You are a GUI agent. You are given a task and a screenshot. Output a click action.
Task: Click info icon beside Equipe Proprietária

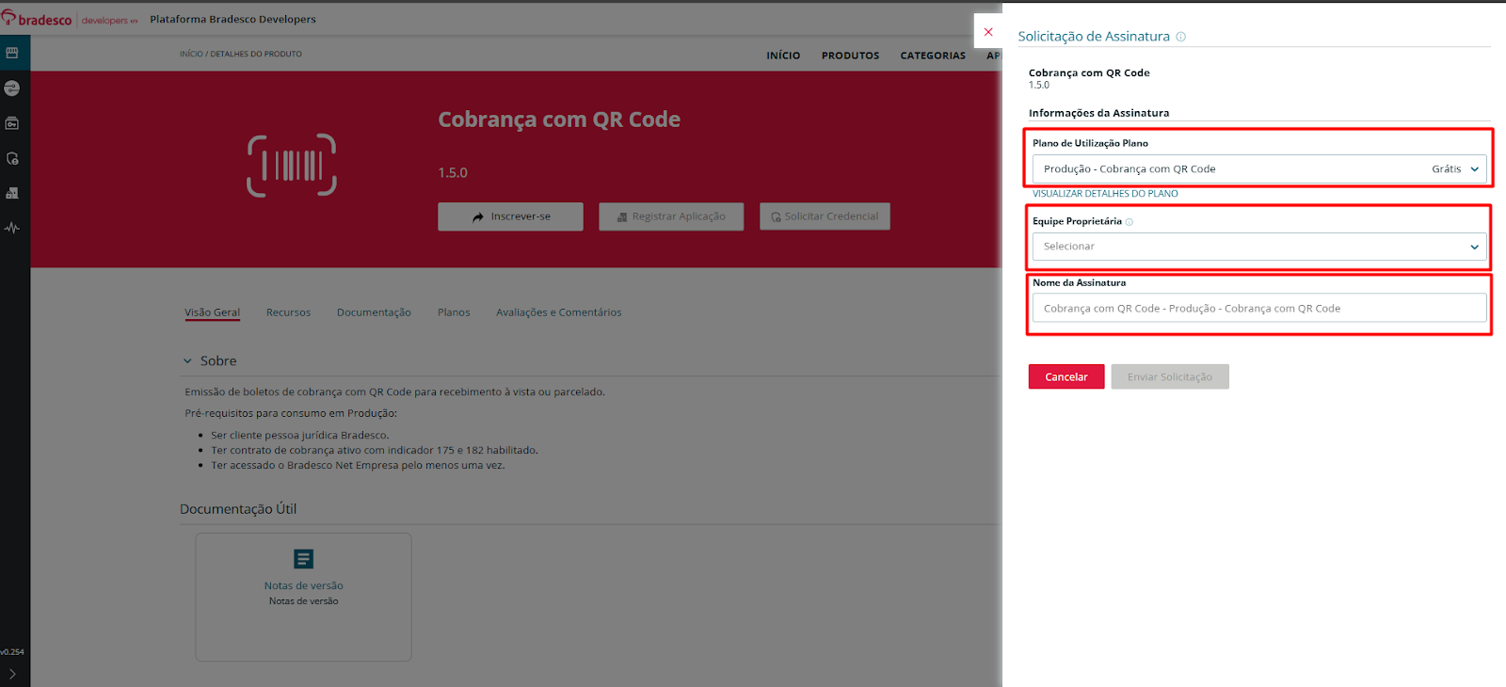click(1129, 222)
